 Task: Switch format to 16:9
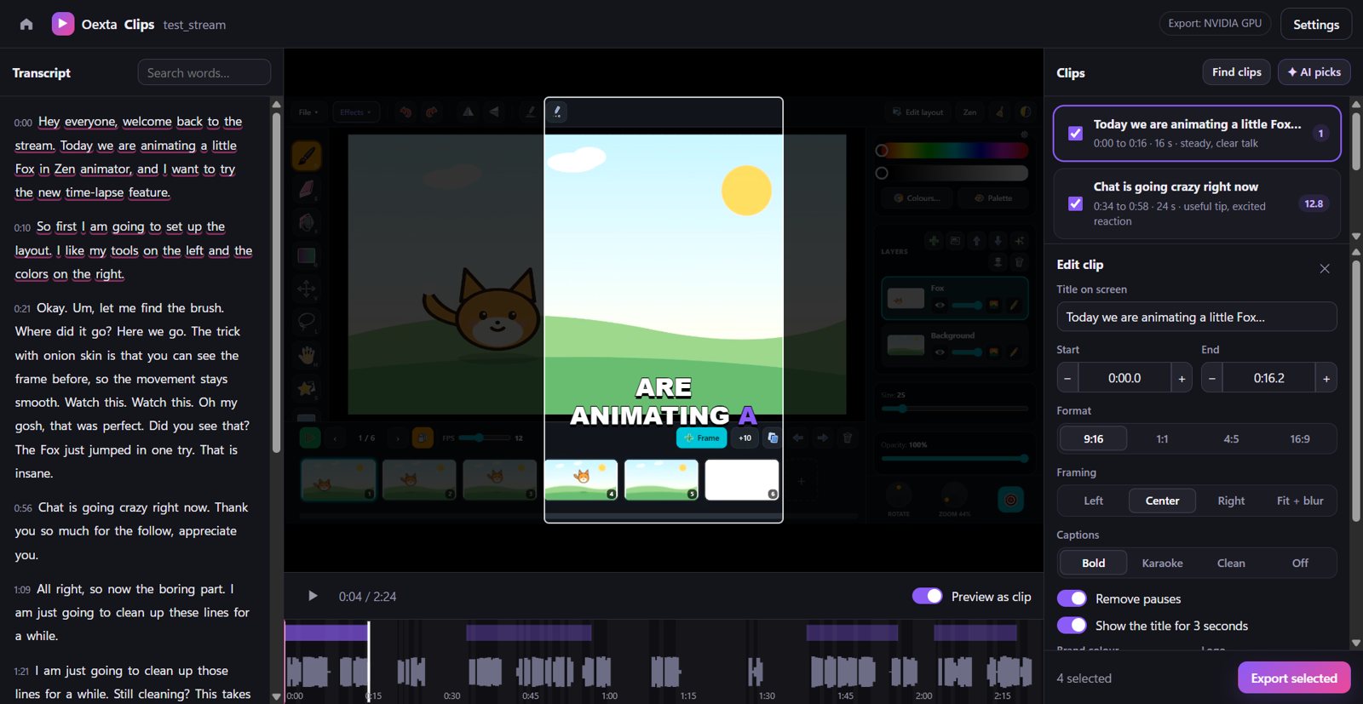[1300, 439]
